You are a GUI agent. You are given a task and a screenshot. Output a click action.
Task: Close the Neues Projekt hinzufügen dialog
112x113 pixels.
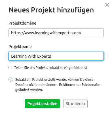pos(107,5)
